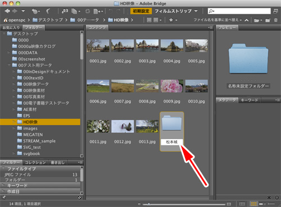Expand the 000DATA folder triangle
The image size is (281, 207).
pos(8,53)
